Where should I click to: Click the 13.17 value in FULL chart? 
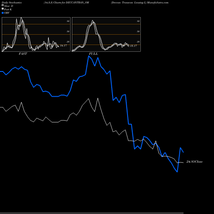click(x=134, y=46)
